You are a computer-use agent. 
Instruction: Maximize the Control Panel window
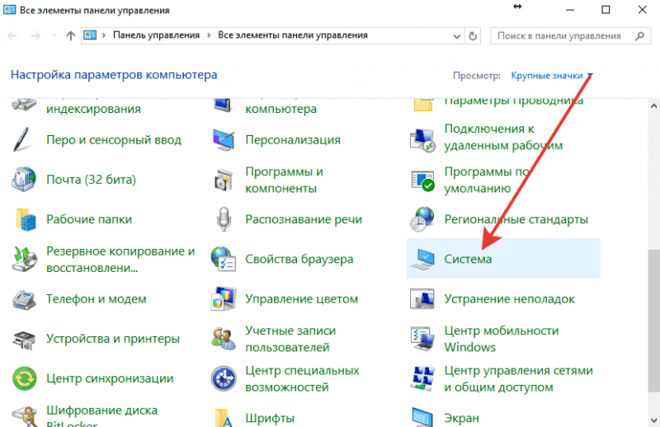tap(606, 10)
